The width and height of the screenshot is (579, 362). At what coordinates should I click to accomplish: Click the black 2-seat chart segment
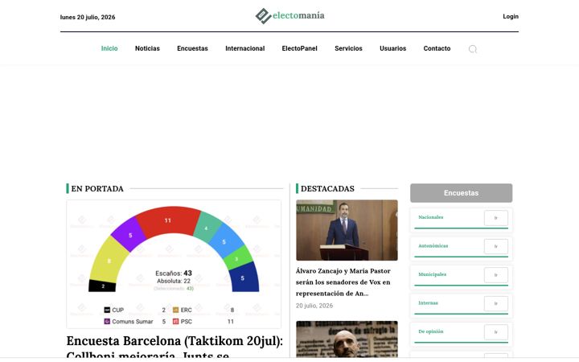(102, 286)
